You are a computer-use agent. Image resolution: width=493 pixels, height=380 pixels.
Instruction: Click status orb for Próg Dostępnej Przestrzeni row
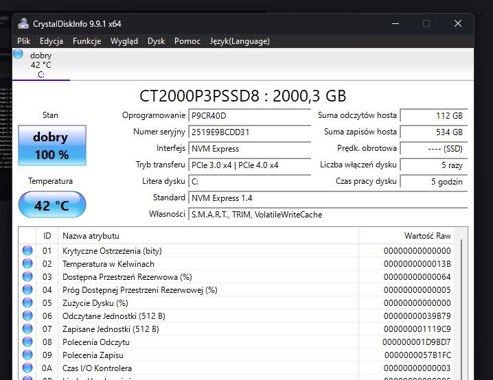(x=27, y=289)
